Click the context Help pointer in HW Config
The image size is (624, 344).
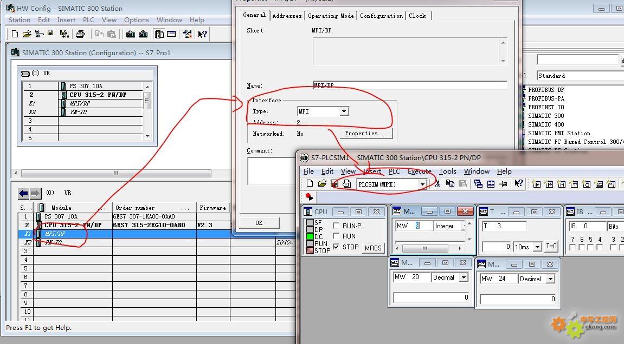203,34
